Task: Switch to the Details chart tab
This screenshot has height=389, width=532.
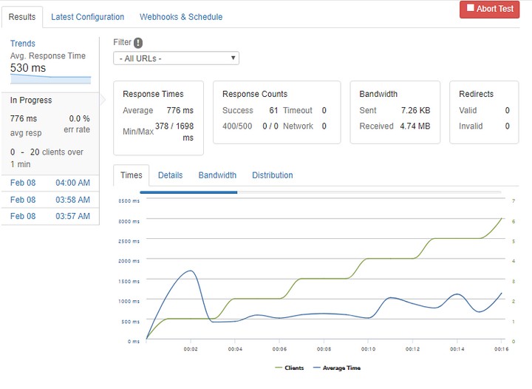Action: (x=170, y=175)
